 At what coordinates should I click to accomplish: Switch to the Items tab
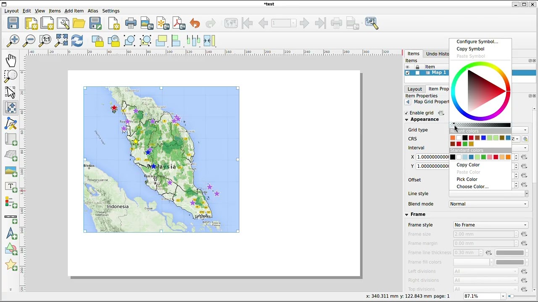point(413,54)
